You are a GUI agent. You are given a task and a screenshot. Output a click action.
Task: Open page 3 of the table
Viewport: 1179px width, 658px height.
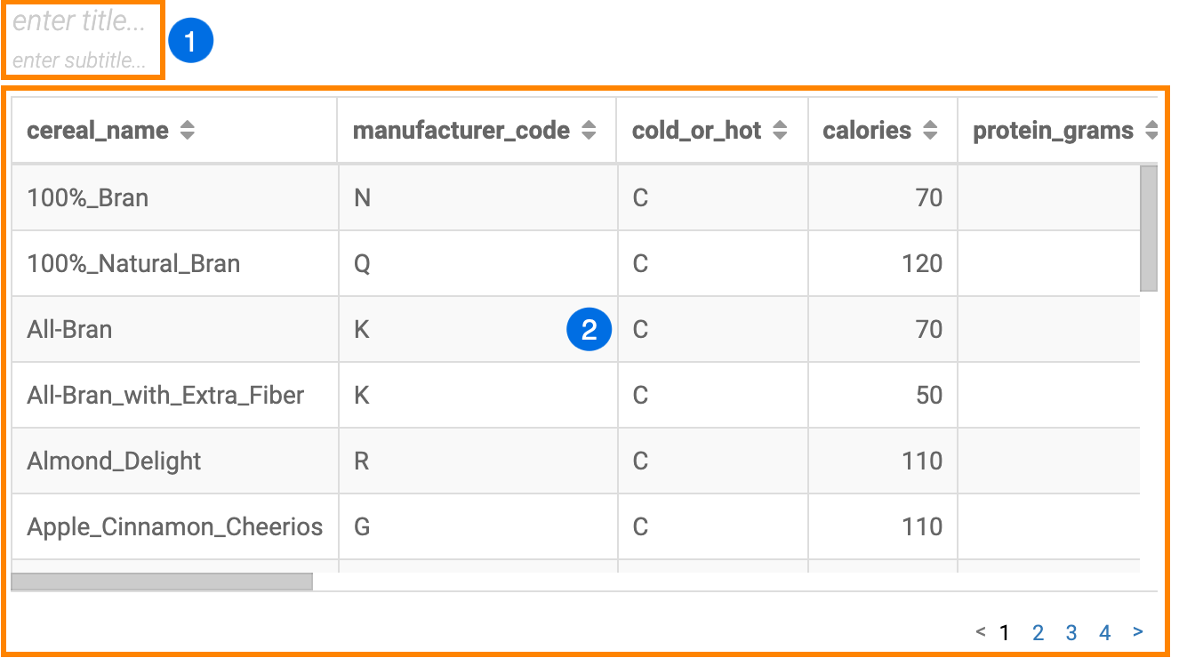pos(1071,632)
